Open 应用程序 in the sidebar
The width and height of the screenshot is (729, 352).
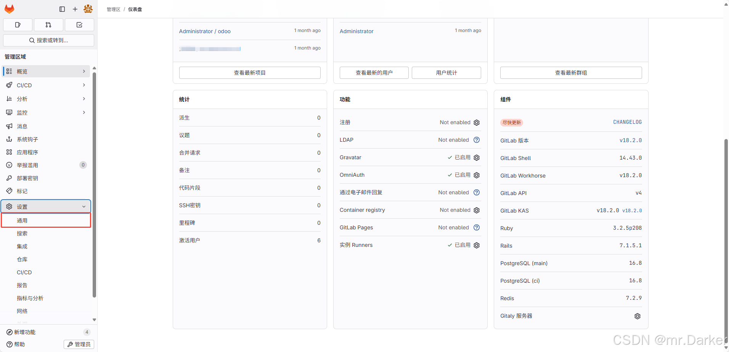pyautogui.click(x=46, y=152)
